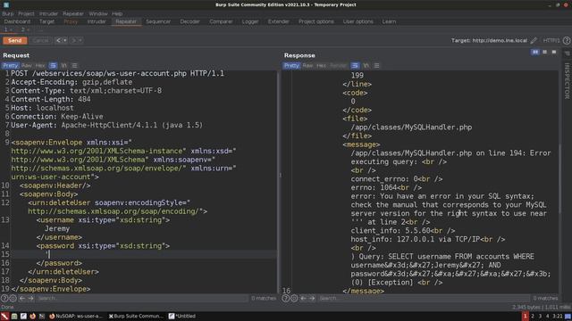This screenshot has width=572, height=321.
Task: Open Repeater help question mark icon
Action: [566, 41]
